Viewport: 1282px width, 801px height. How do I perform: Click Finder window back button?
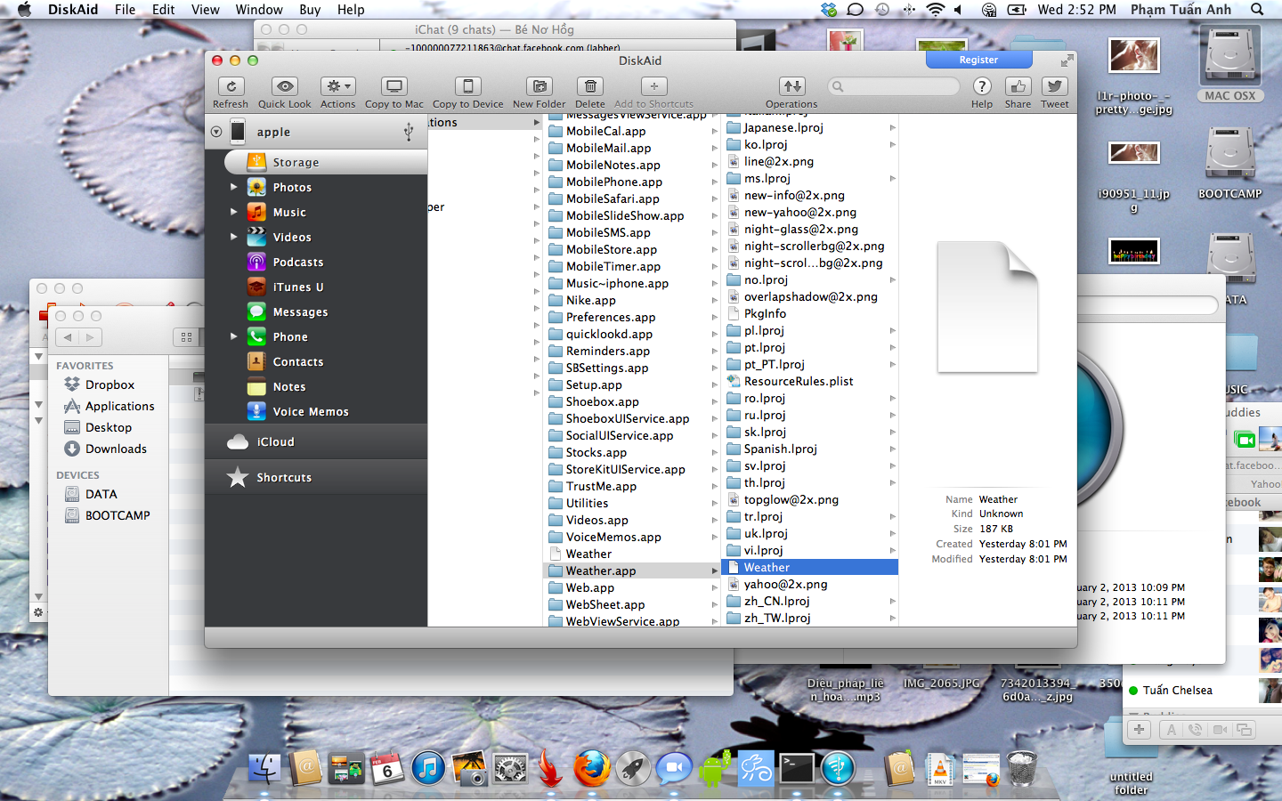[x=68, y=337]
